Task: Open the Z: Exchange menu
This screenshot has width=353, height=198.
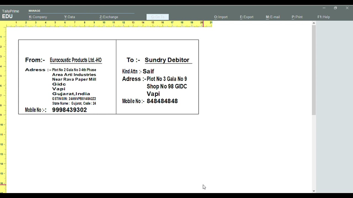Action: (109, 17)
